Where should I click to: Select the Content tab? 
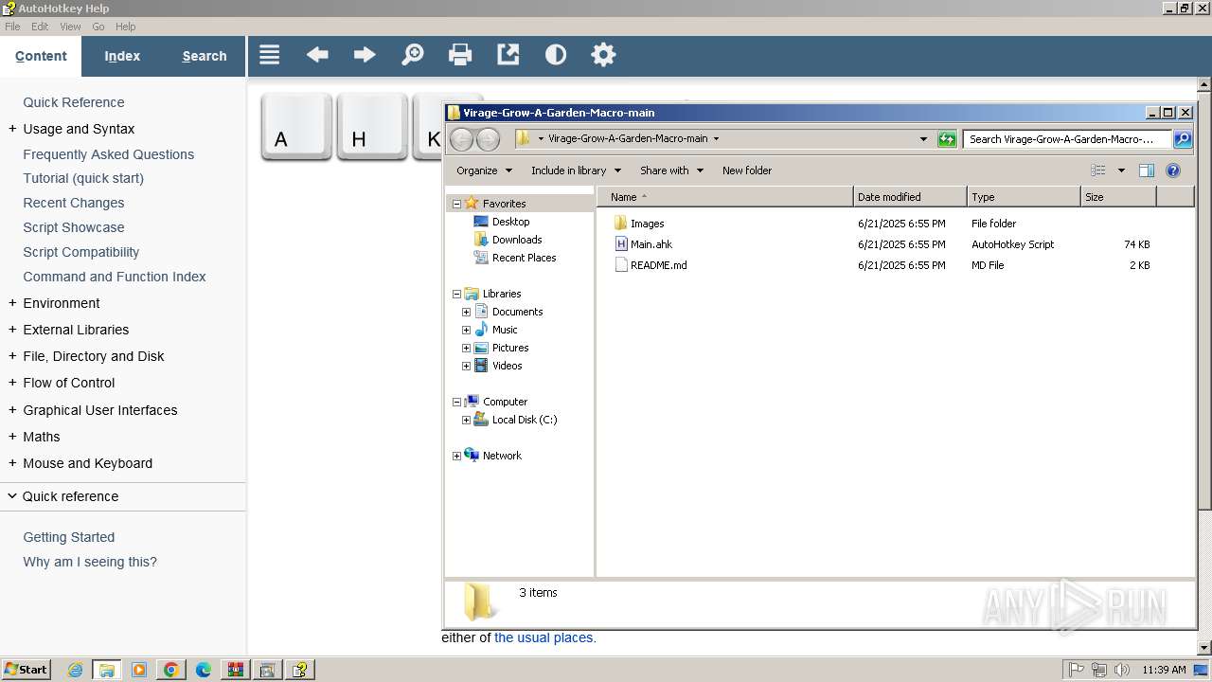click(x=41, y=56)
